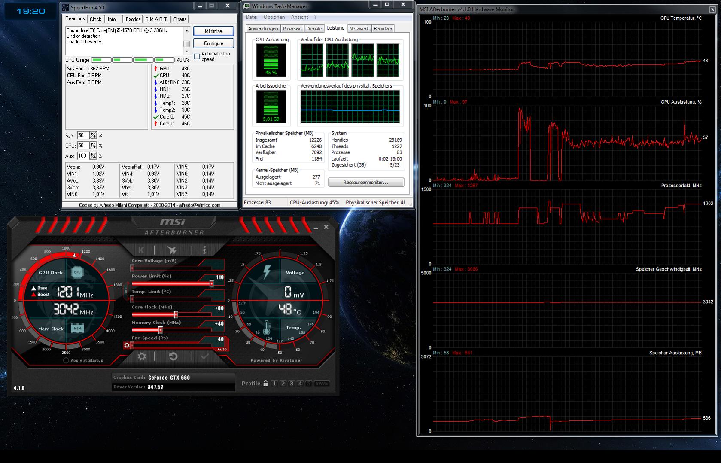Click the SpeedFan title bar icon
The width and height of the screenshot is (721, 463).
(65, 7)
